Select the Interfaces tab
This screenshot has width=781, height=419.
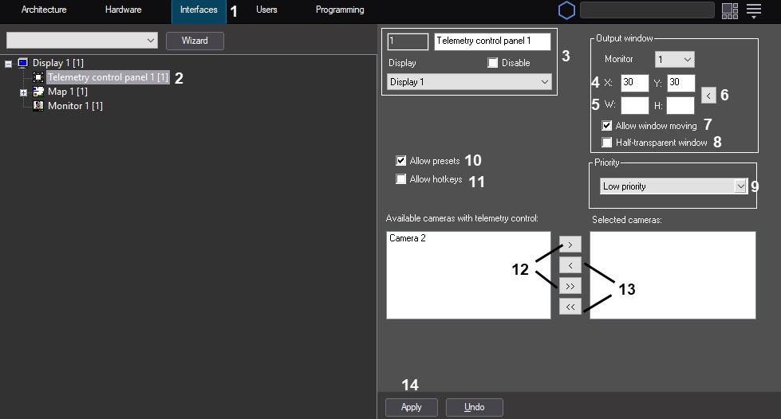click(x=199, y=11)
